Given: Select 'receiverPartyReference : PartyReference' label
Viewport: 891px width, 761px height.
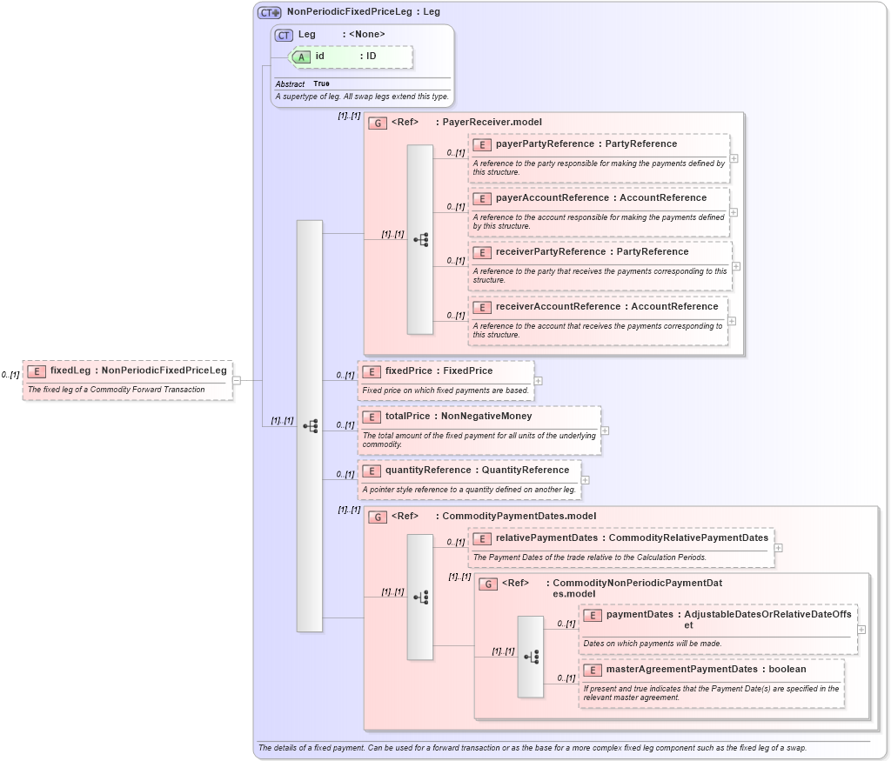Looking at the screenshot, I should coord(592,251).
